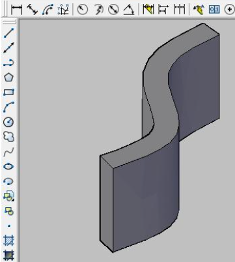Activate the Polyline tool

tap(8, 63)
